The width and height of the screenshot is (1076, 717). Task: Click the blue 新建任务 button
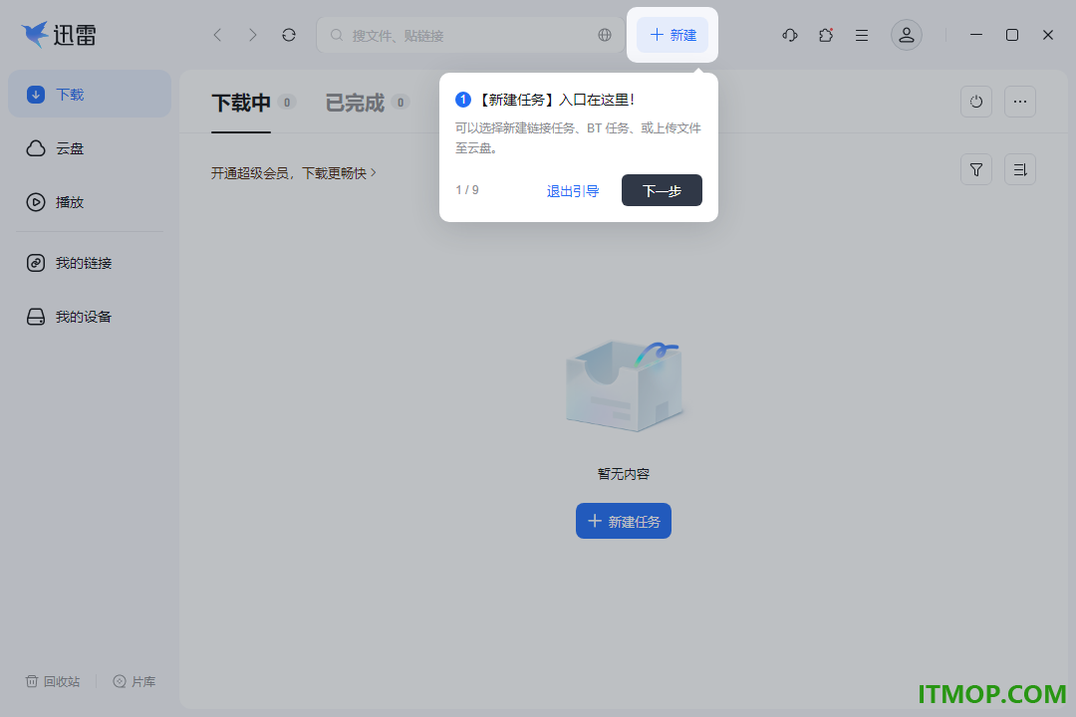[x=623, y=521]
